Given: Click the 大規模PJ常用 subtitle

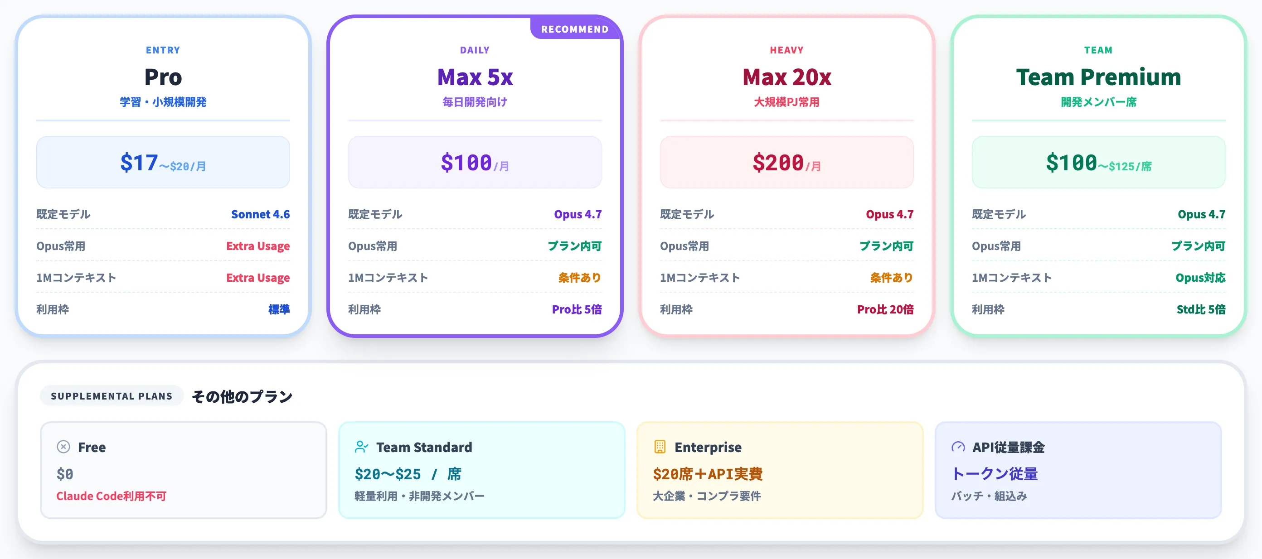Looking at the screenshot, I should click(x=787, y=102).
